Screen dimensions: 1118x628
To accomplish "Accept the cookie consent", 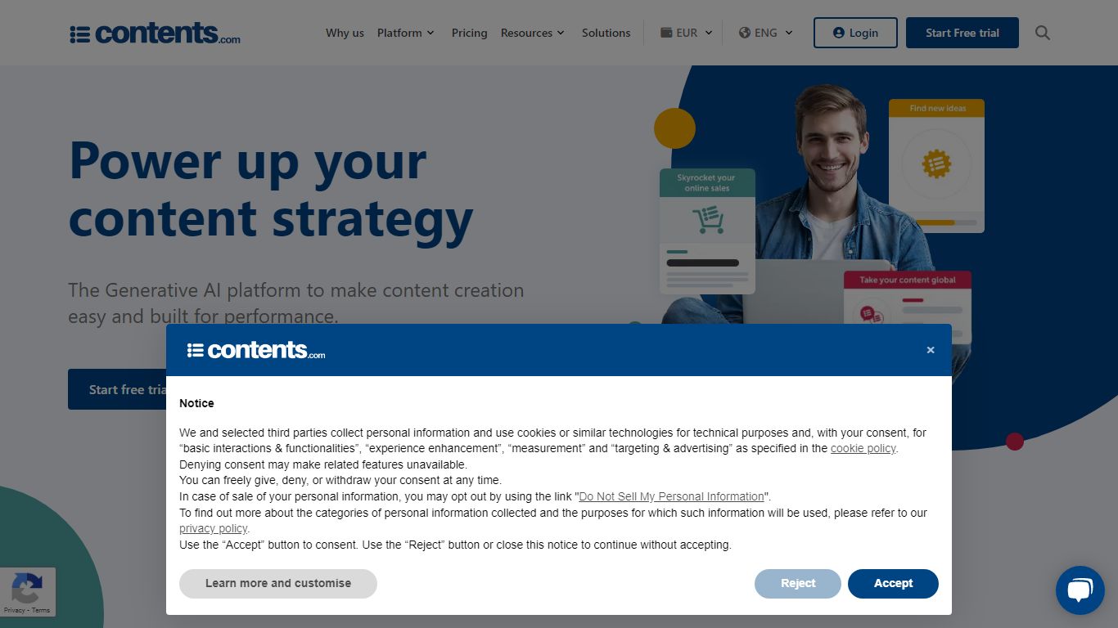I will click(893, 583).
